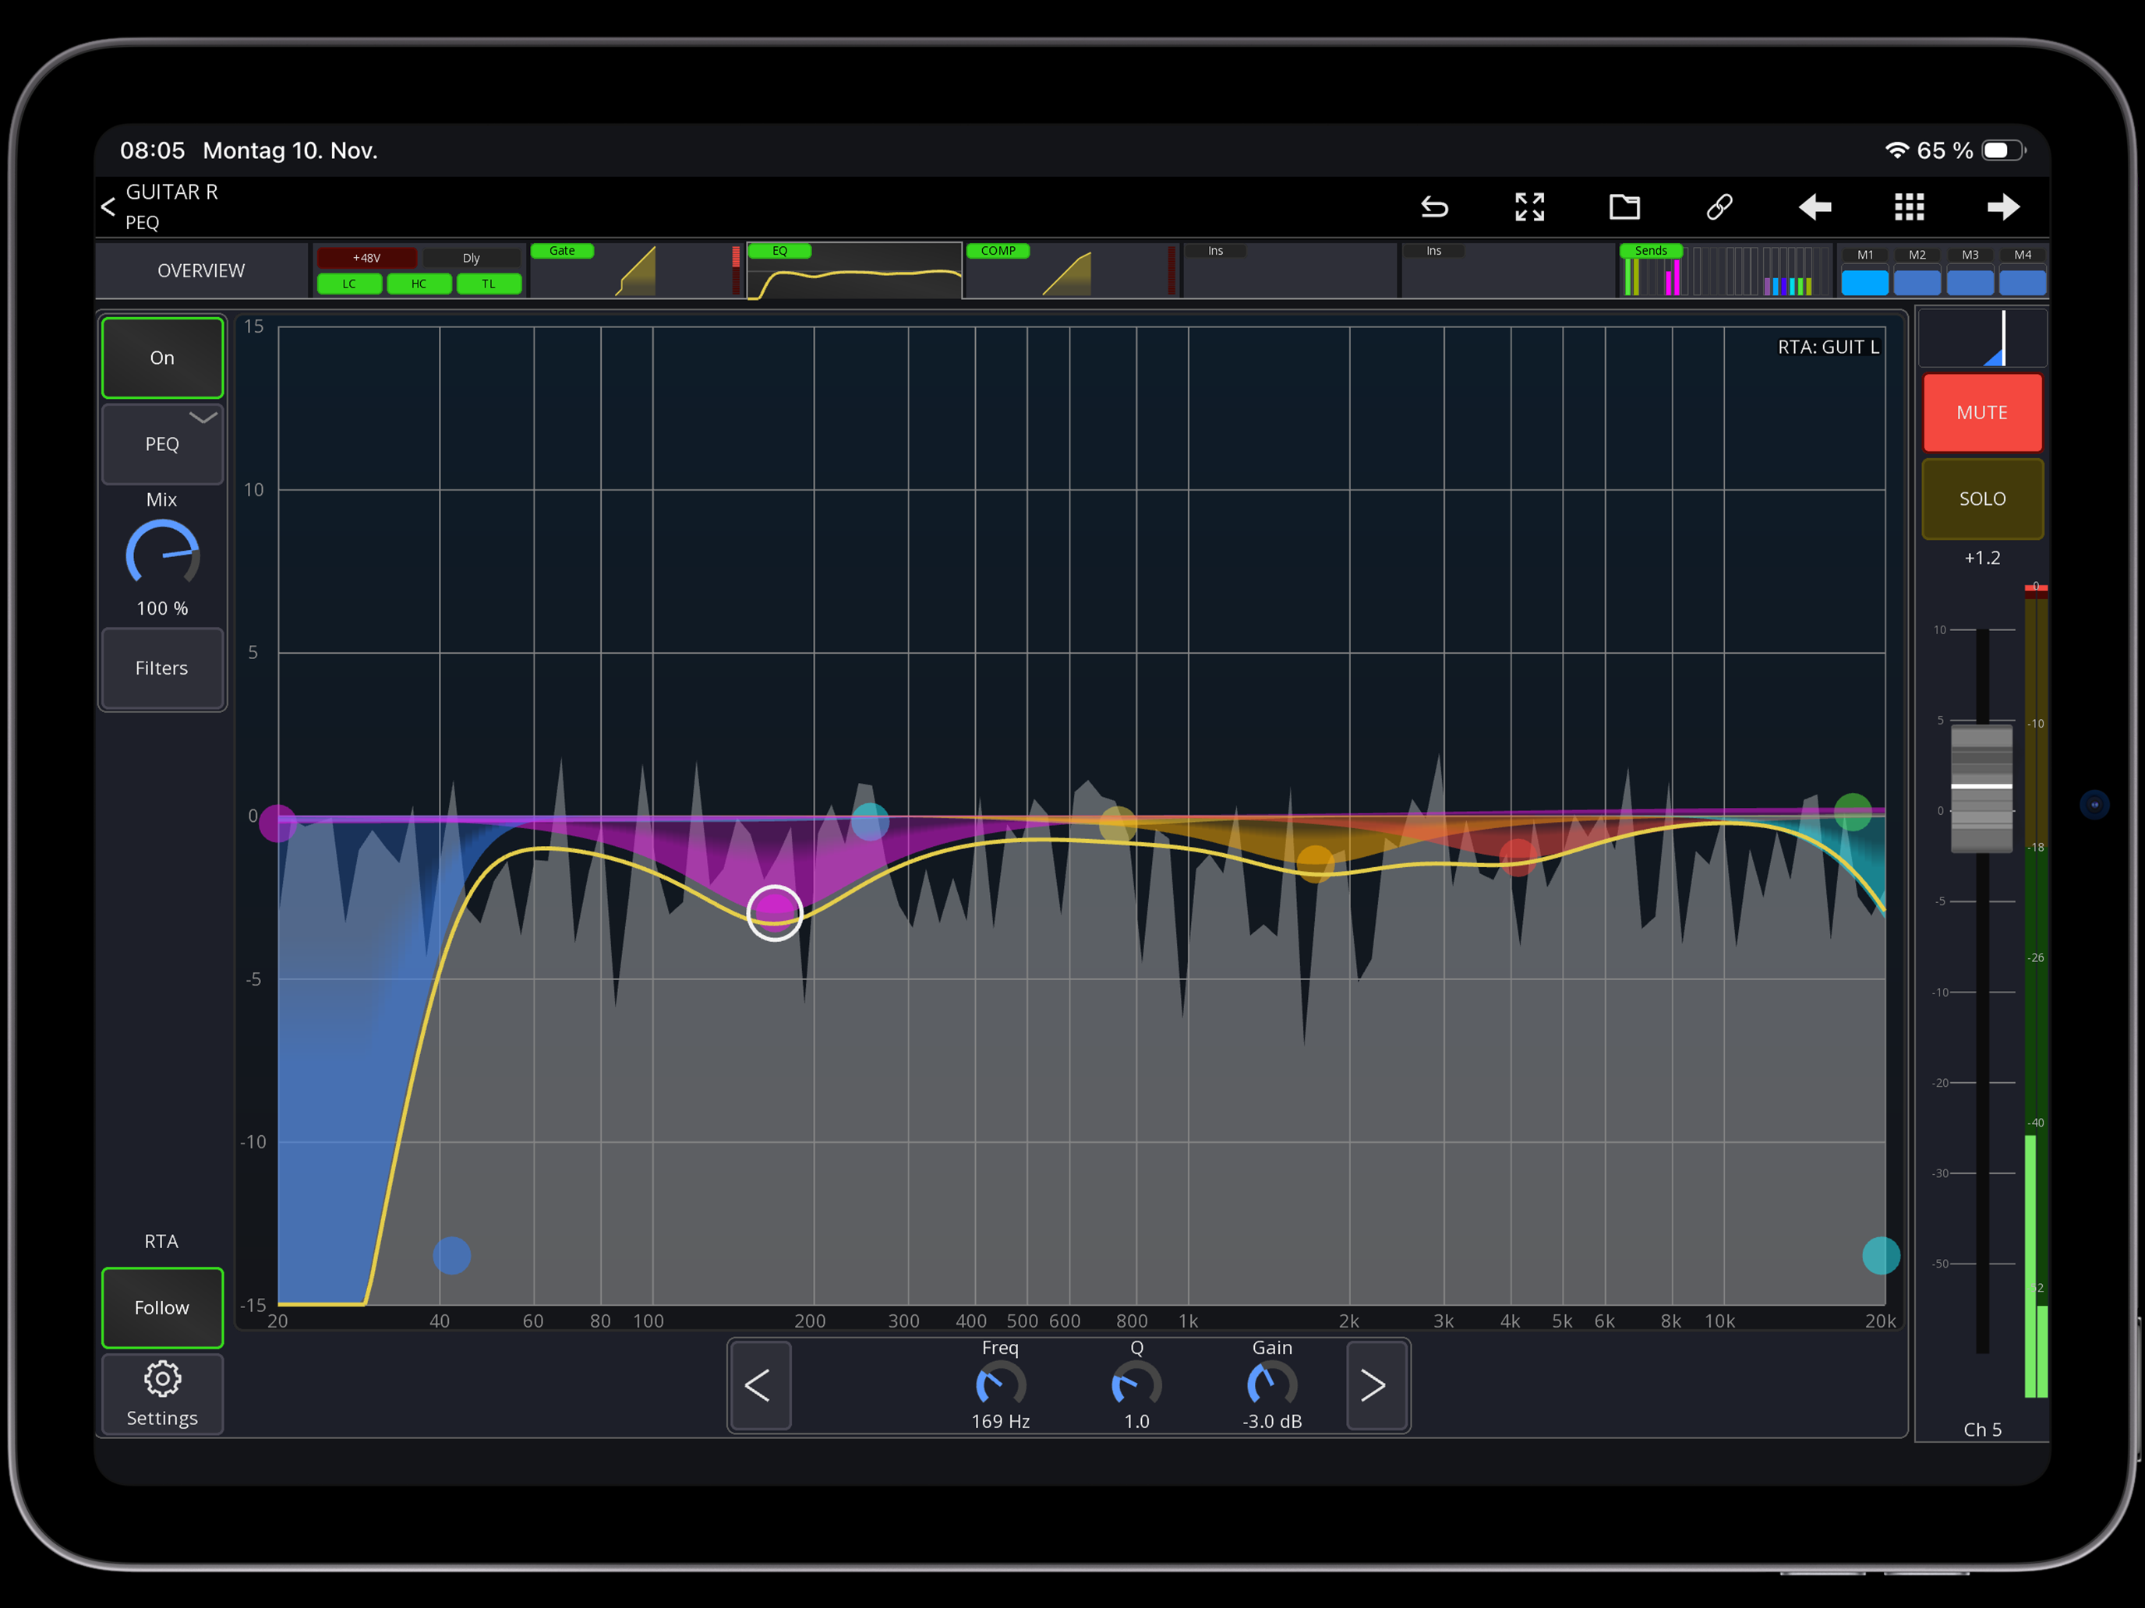
Task: Click the channel link icon
Action: (1719, 206)
